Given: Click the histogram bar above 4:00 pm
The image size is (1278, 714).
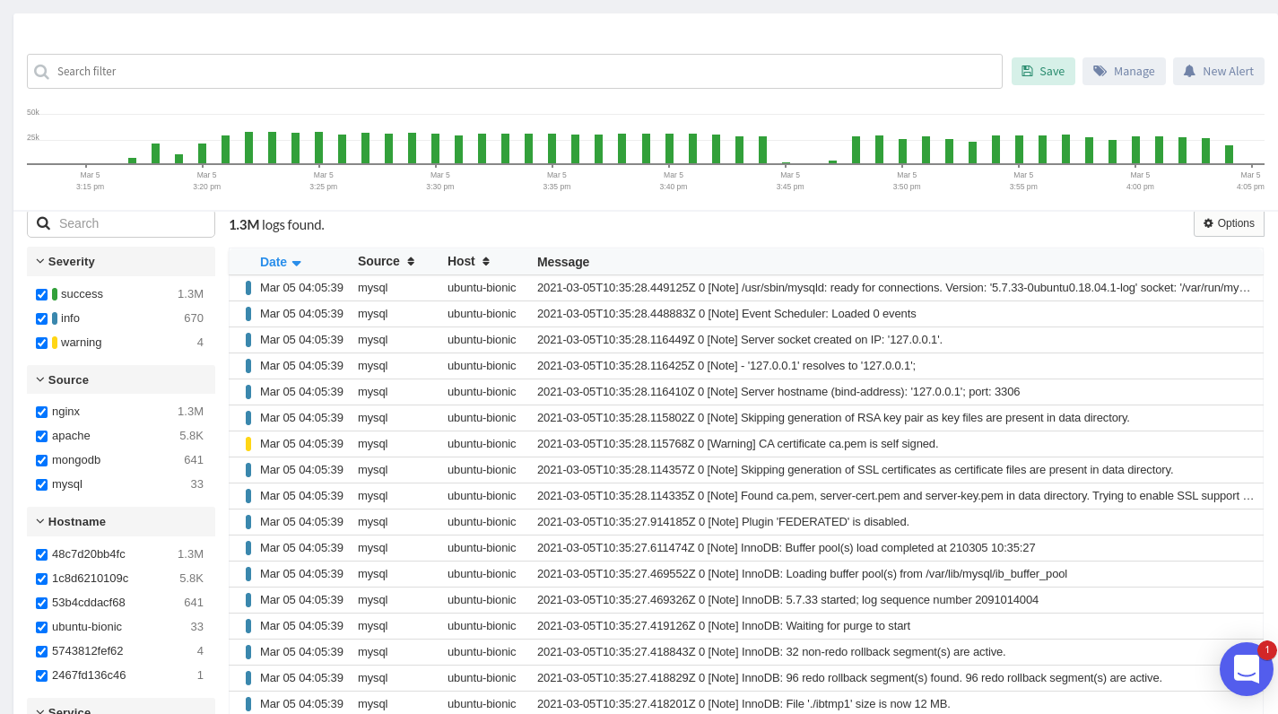Looking at the screenshot, I should (1136, 150).
